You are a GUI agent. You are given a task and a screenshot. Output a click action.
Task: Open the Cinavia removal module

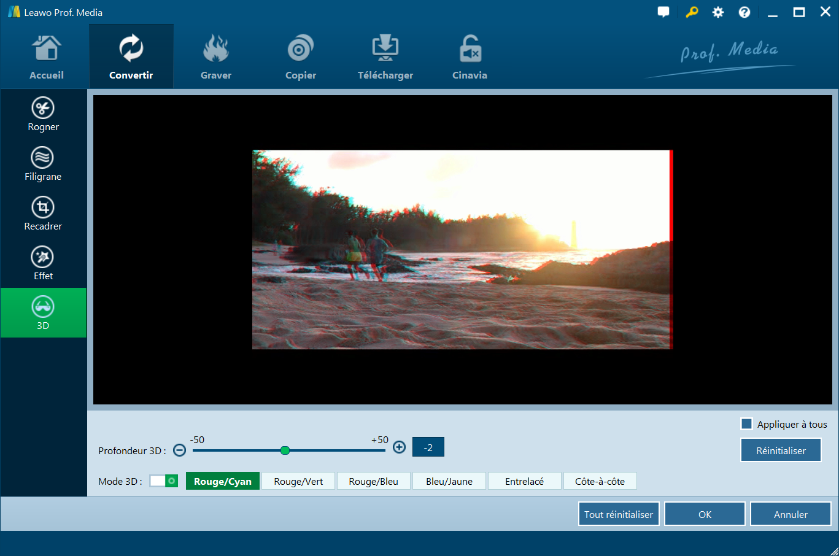tap(470, 57)
